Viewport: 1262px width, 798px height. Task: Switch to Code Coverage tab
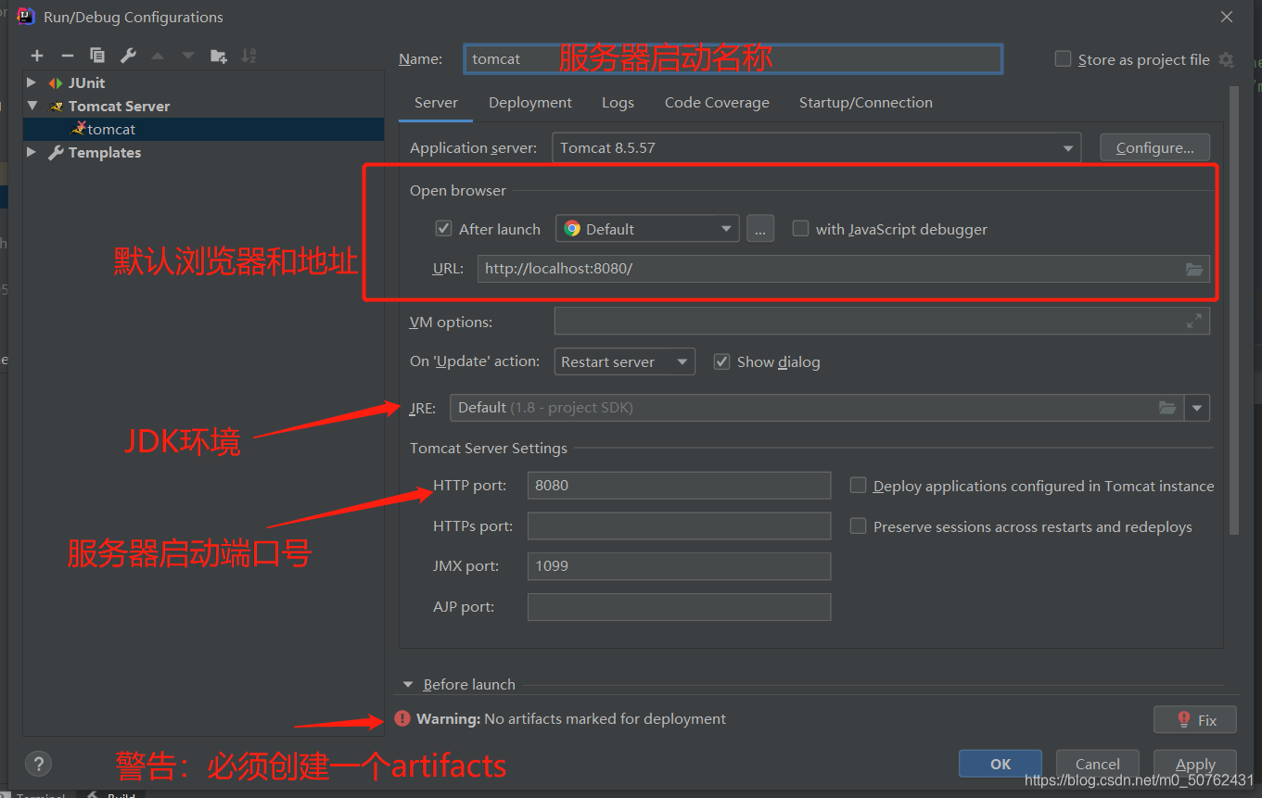717,103
